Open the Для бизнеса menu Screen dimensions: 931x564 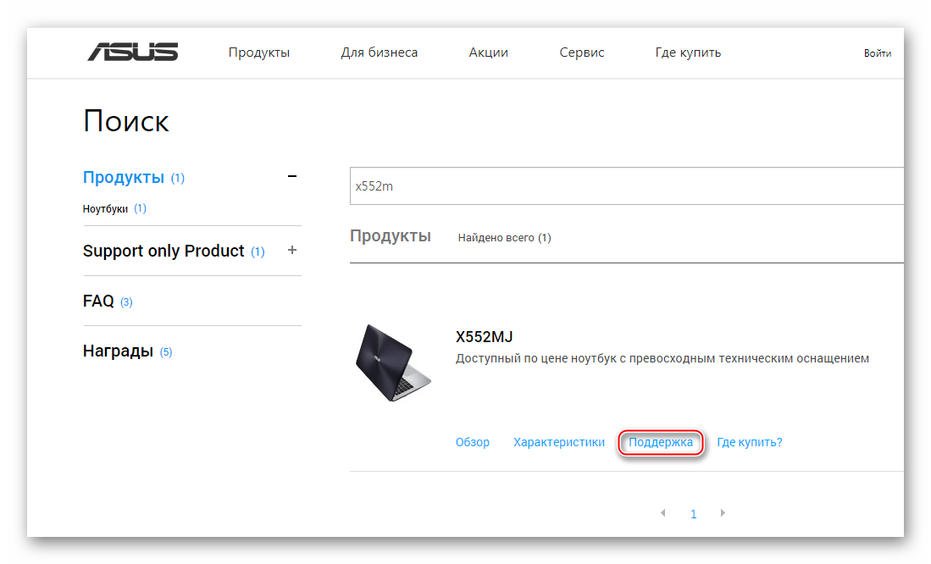[379, 53]
